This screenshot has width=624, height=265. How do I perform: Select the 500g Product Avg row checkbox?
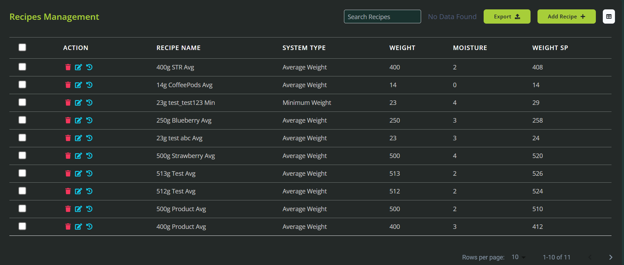tap(22, 208)
